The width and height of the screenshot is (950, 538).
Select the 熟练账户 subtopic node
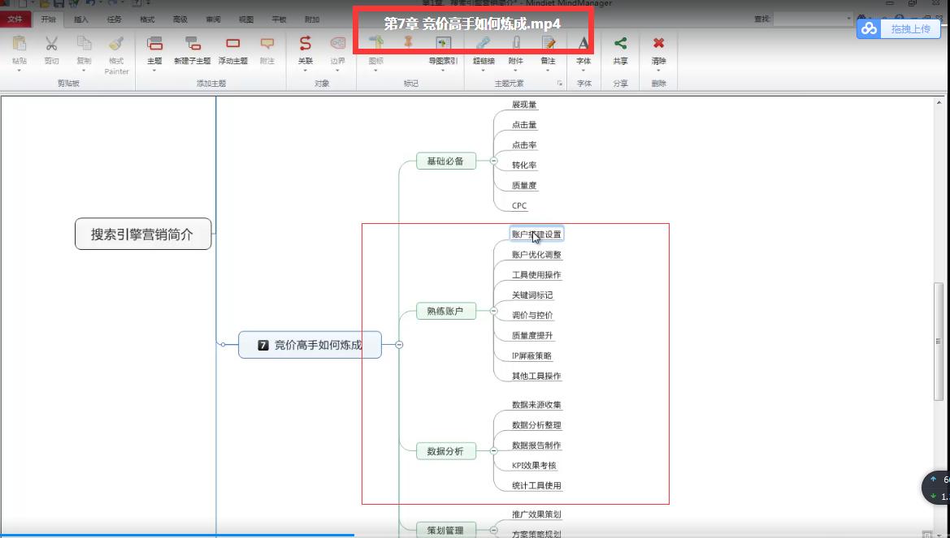445,311
